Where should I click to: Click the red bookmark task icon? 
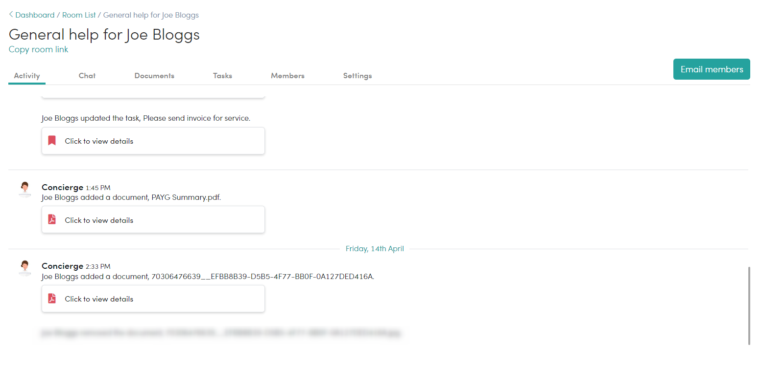(x=52, y=141)
